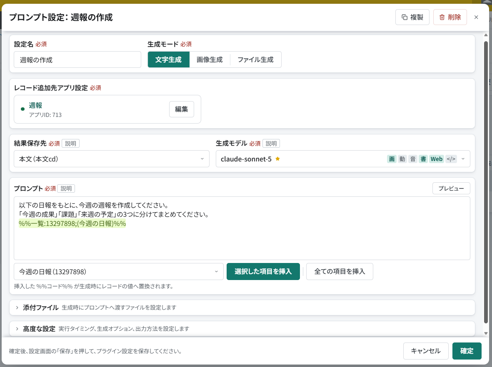Click the green status dot beside 週報
492x367 pixels.
pyautogui.click(x=22, y=109)
